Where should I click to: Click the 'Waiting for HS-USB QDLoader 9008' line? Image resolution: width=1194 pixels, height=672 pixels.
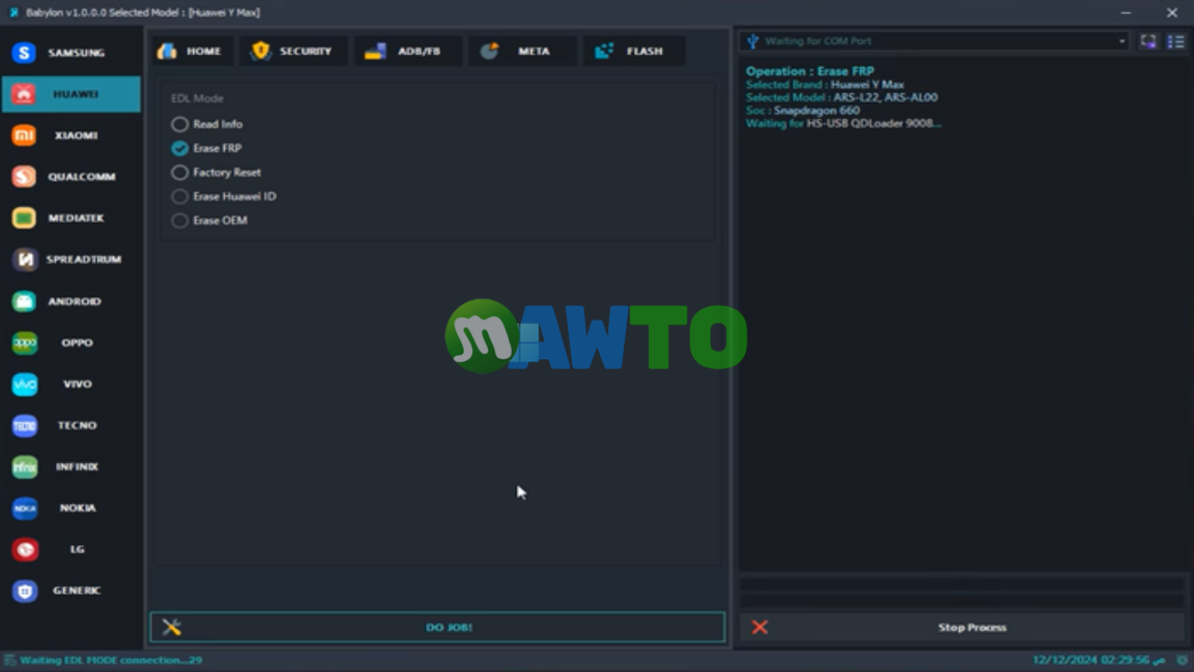843,123
